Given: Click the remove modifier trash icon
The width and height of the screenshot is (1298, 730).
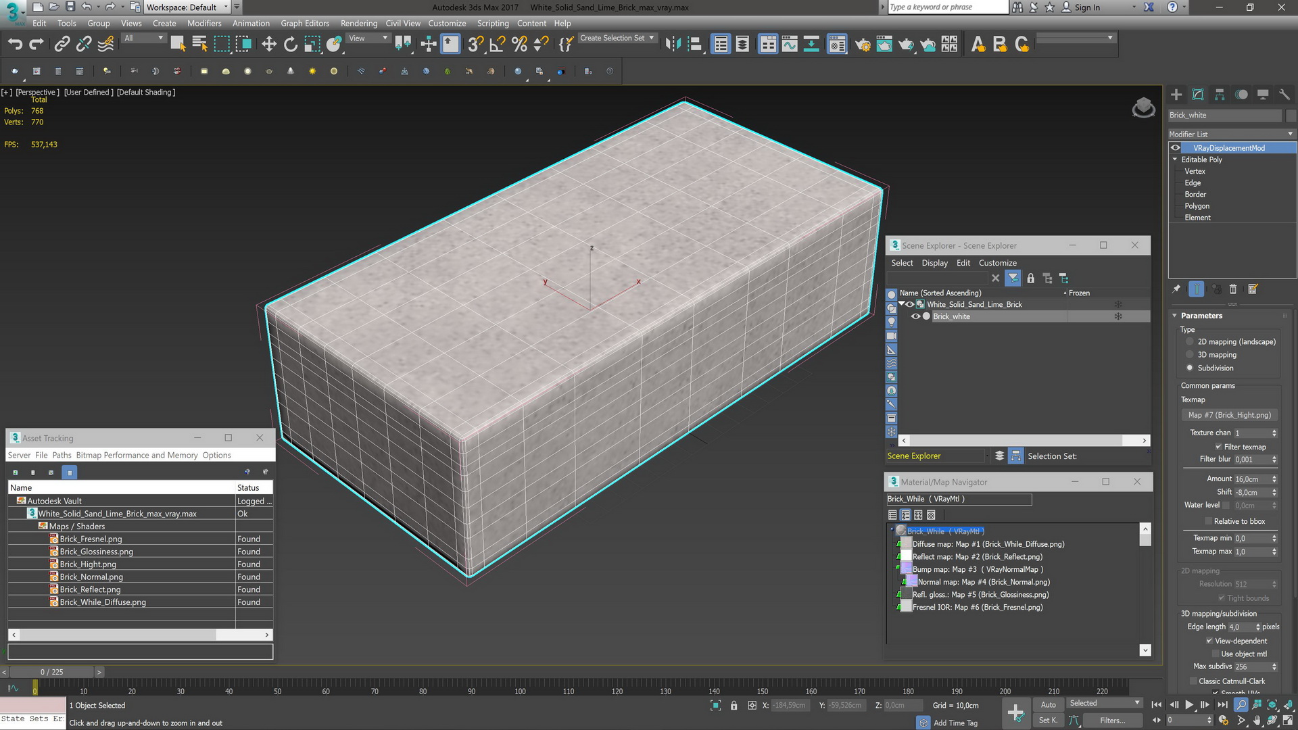Looking at the screenshot, I should tap(1233, 289).
